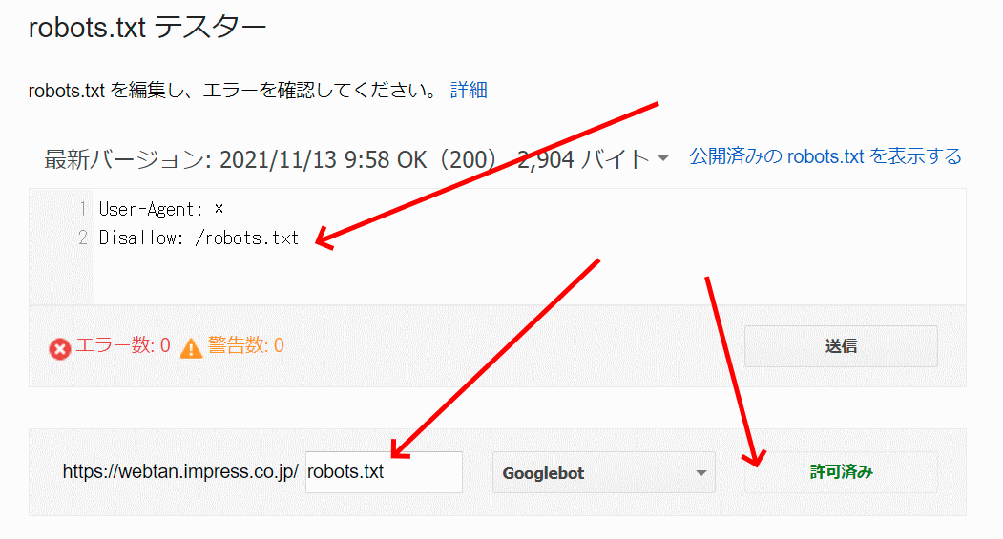Click the https://webtan.impress.co.jp/ URL prefix
This screenshot has height=539, width=1003.
pyautogui.click(x=180, y=472)
